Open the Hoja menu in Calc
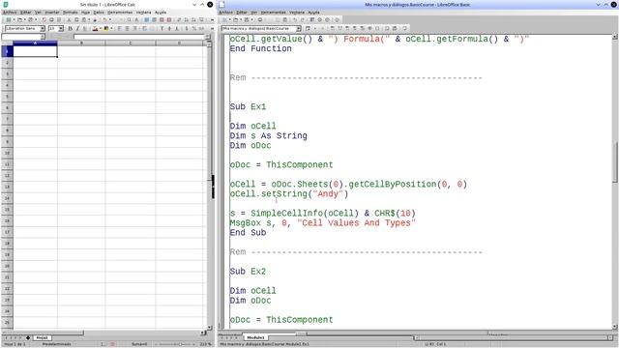The height and width of the screenshot is (348, 619). tap(86, 13)
